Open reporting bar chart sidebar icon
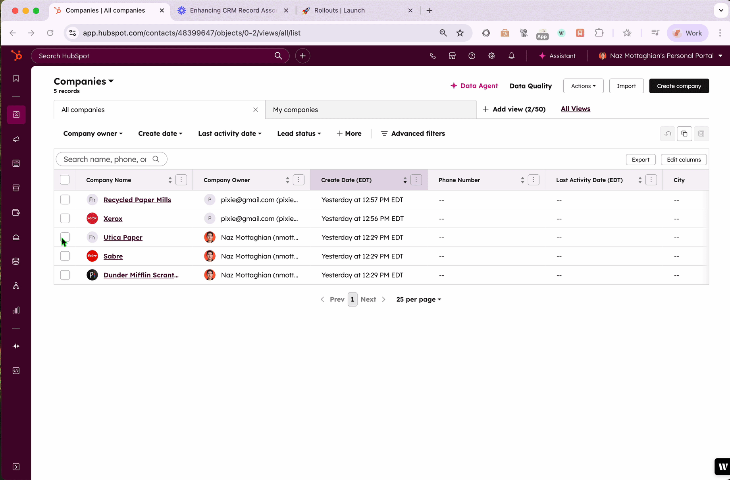 pos(16,310)
